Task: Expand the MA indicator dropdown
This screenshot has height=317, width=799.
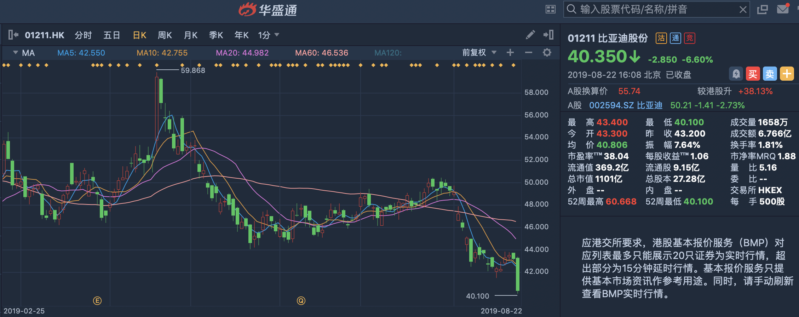Action: [x=16, y=53]
